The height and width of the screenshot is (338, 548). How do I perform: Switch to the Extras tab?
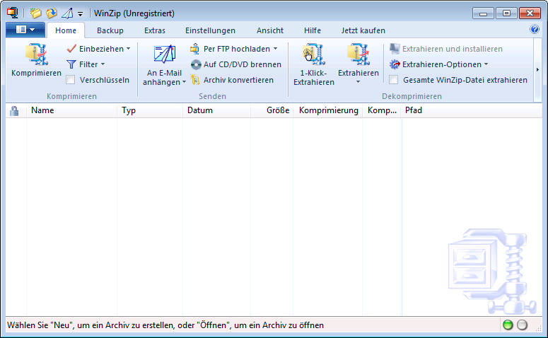click(155, 30)
